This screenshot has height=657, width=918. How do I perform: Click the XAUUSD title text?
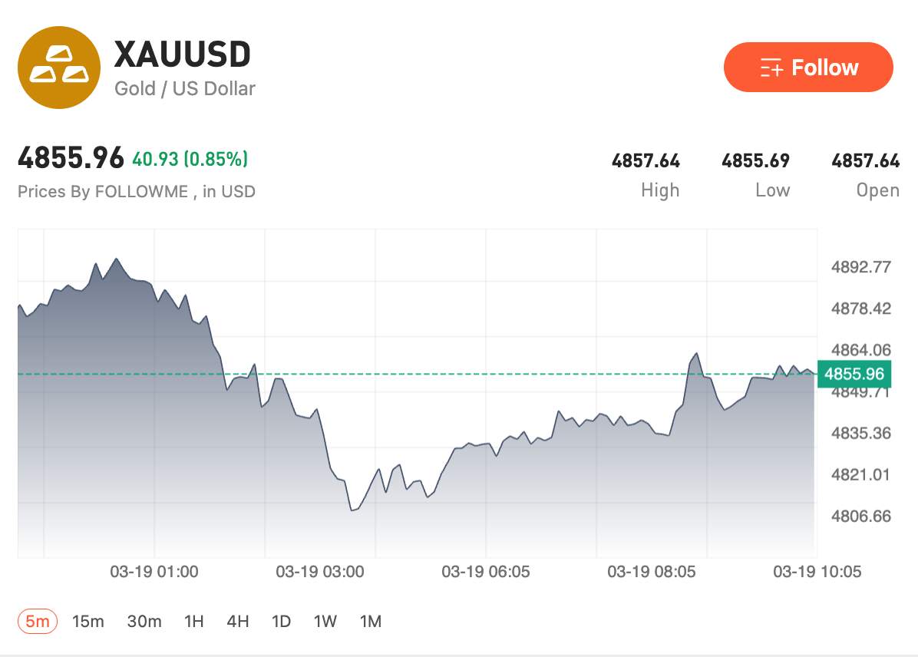183,54
